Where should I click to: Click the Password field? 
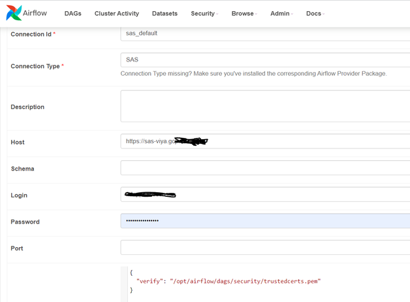pos(264,221)
